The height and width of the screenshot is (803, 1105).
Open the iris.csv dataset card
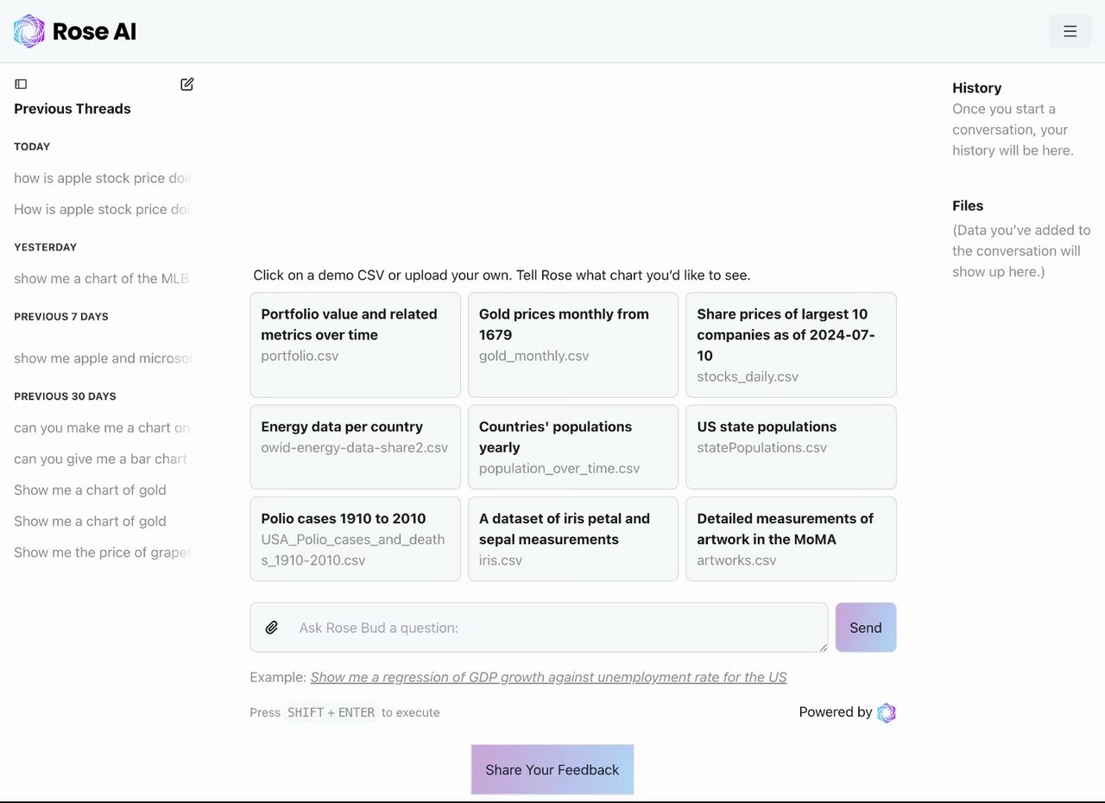[572, 538]
